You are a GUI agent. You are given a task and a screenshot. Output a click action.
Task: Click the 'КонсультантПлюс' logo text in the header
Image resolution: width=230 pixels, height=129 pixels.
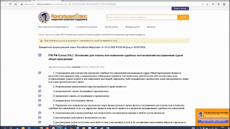click(69, 16)
